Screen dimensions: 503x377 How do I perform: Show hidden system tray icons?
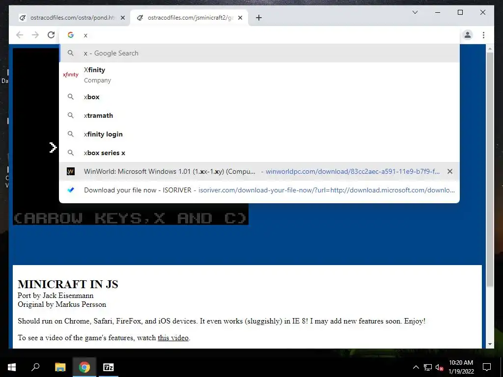[x=416, y=367]
